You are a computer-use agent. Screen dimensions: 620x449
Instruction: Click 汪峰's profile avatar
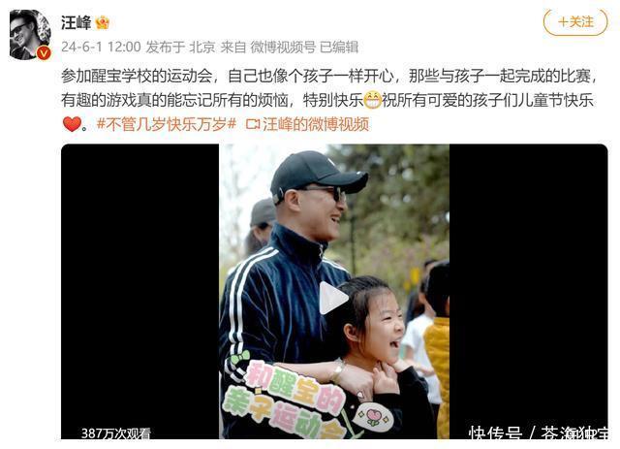(30, 35)
